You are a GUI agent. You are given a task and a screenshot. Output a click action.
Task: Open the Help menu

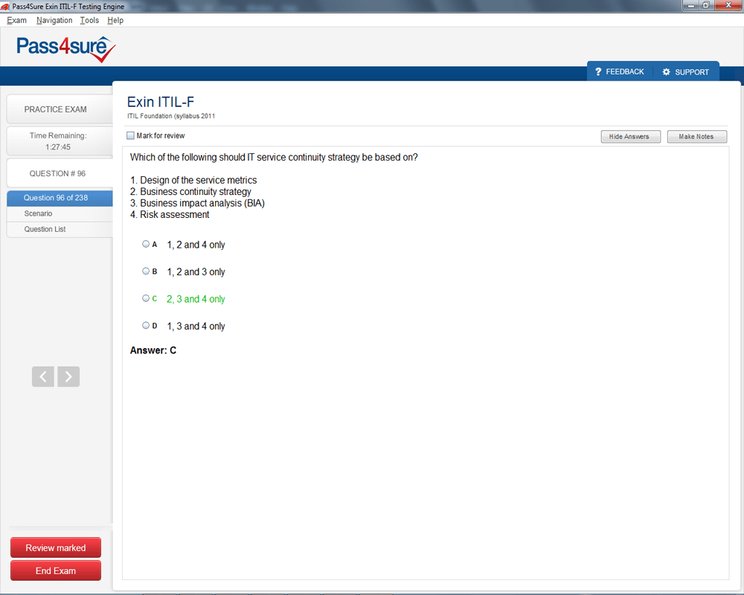click(x=115, y=20)
